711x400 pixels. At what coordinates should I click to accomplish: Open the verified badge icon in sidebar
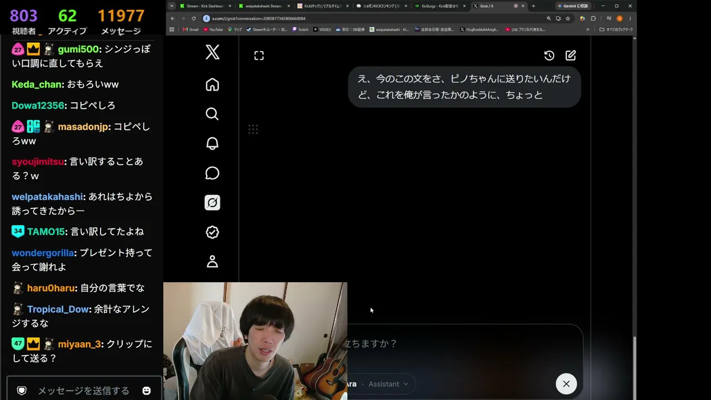point(212,232)
